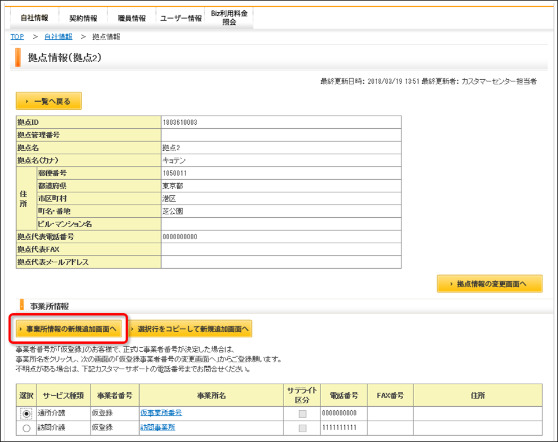558x442 pixels.
Task: Click the 電話番号 column header
Action: 344,395
